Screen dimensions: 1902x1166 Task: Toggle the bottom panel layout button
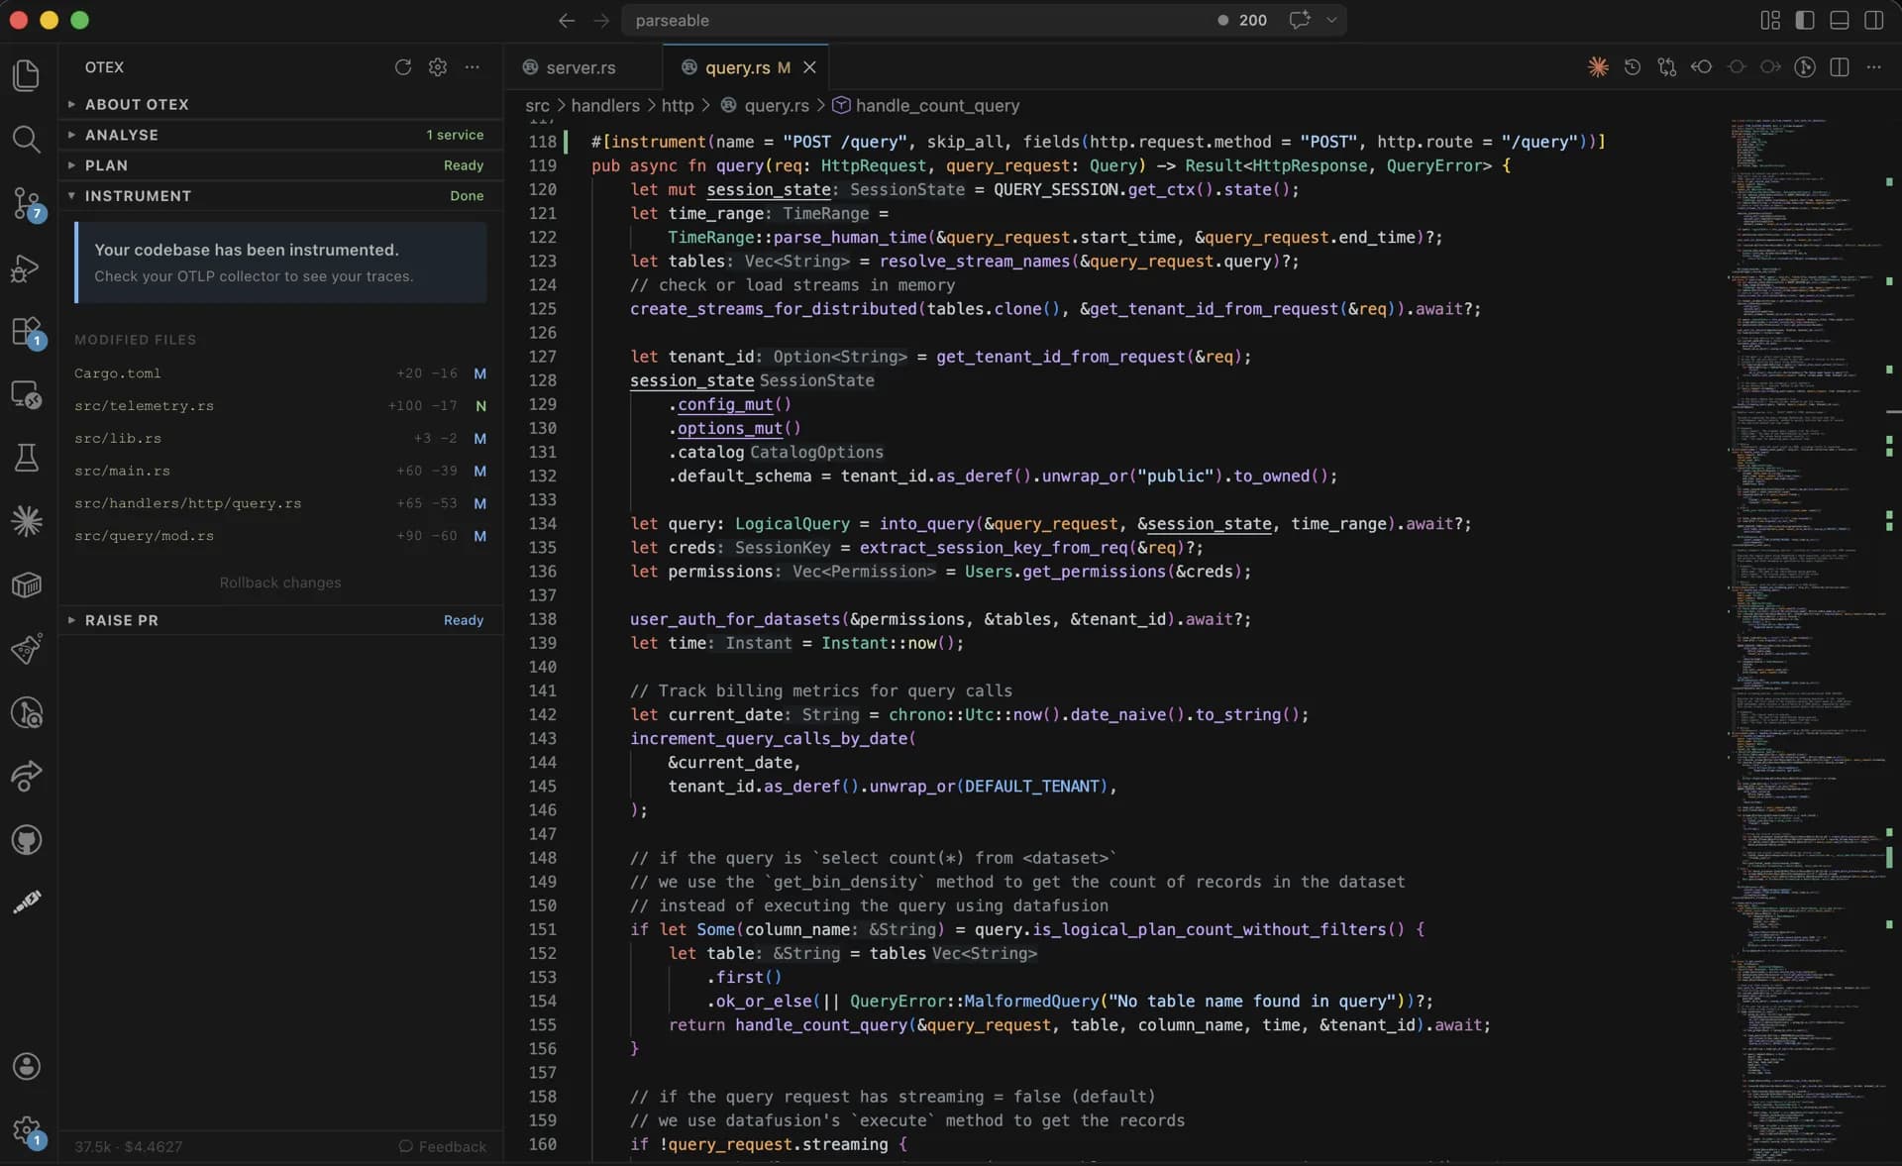click(1839, 20)
